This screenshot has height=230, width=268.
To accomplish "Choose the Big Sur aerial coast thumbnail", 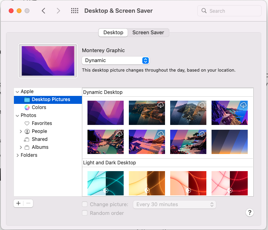I will [x=147, y=113].
